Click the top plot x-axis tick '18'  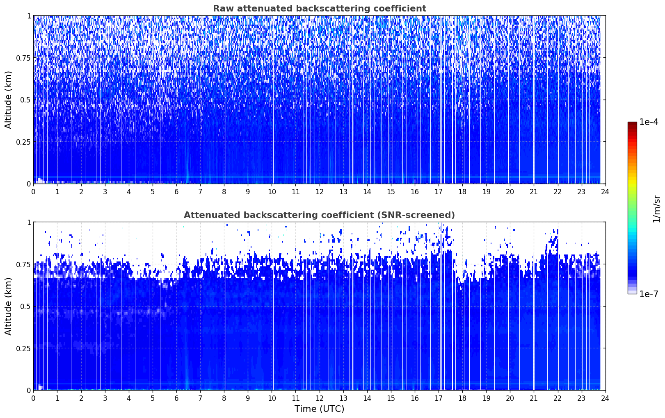pos(462,192)
